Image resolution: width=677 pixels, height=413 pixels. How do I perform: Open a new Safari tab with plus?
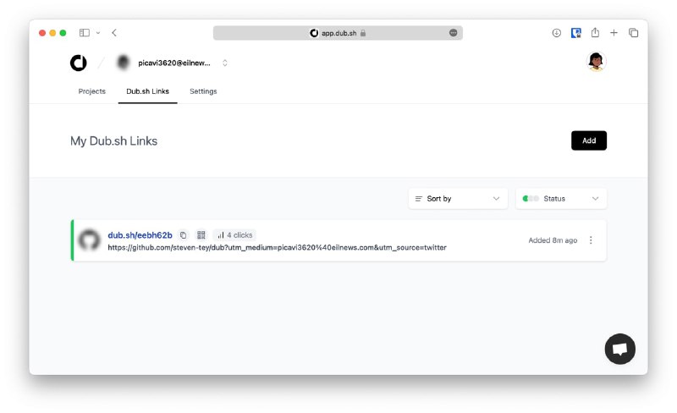tap(614, 33)
